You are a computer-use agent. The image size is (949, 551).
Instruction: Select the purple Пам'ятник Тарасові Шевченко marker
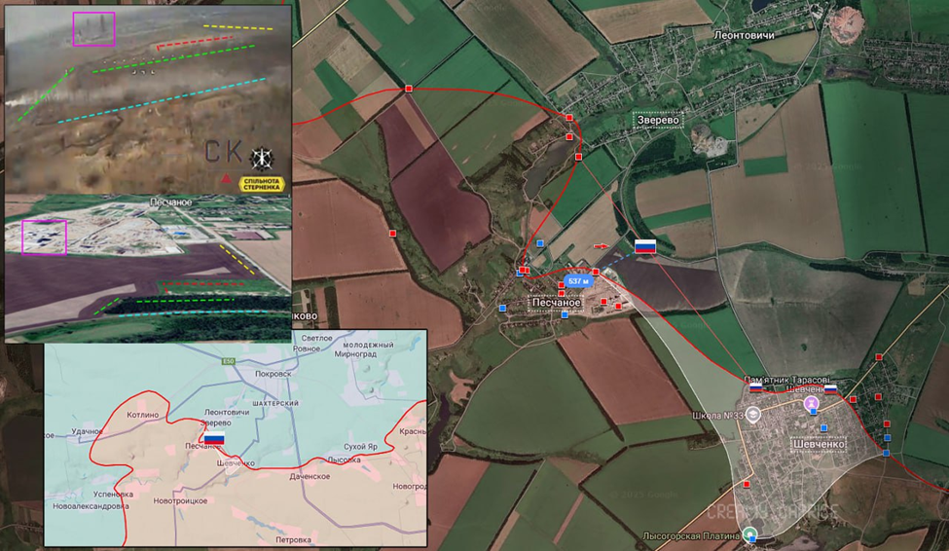pyautogui.click(x=812, y=403)
